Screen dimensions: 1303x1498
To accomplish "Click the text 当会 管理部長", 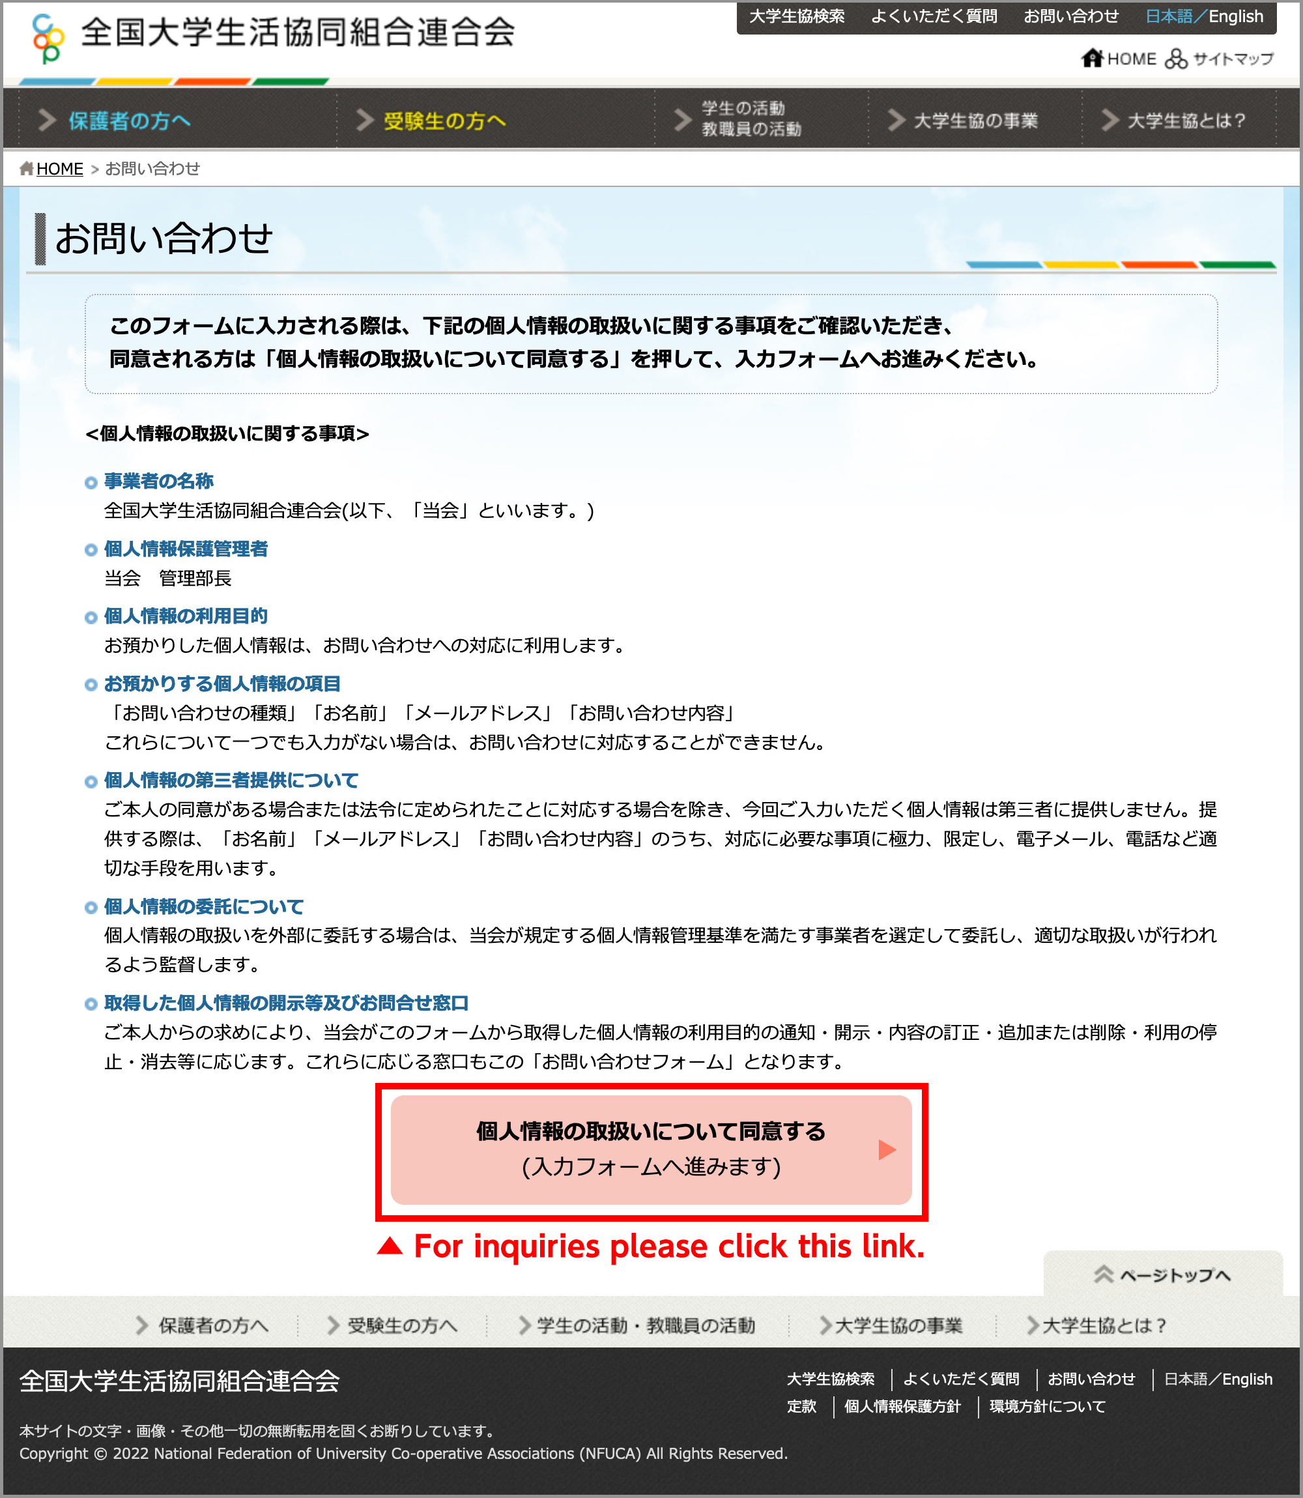I will point(168,578).
